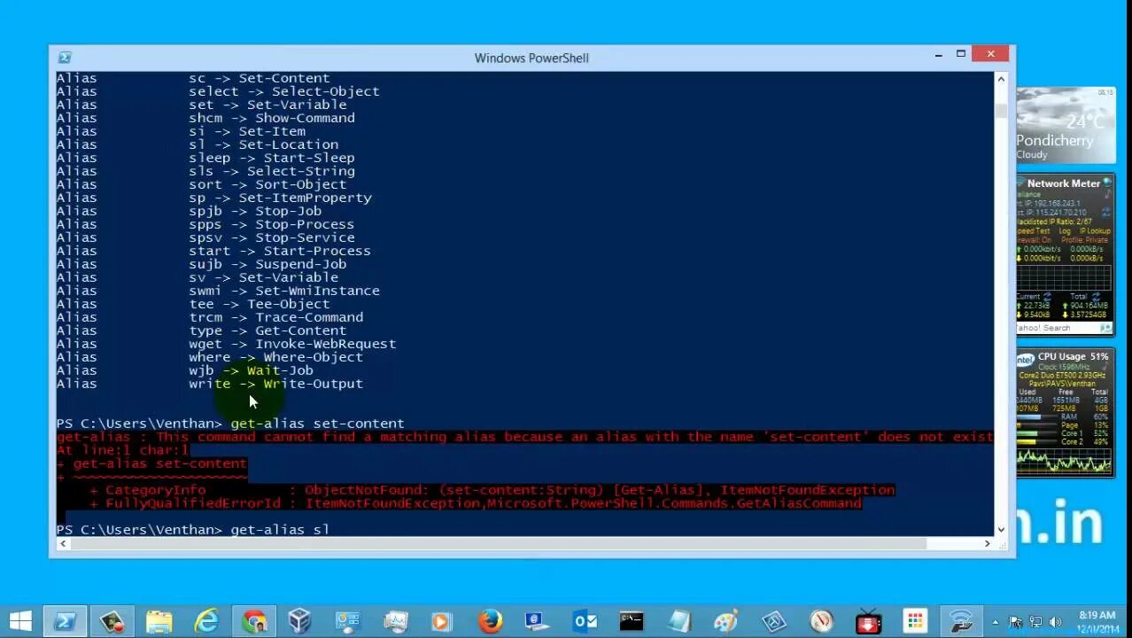The height and width of the screenshot is (638, 1132).
Task: Click the horizontal scrollbar left arrow
Action: point(62,543)
